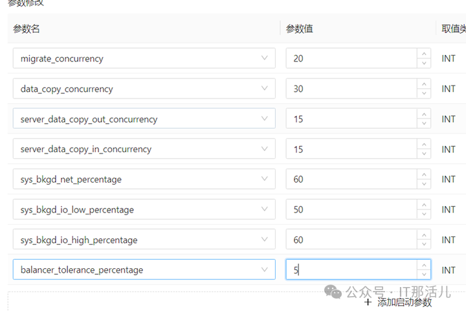This screenshot has width=466, height=311.
Task: Increment the server_data_copy_out_concurrency value
Action: click(424, 114)
